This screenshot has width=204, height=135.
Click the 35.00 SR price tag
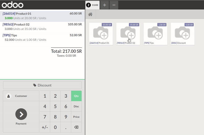(x=134, y=25)
